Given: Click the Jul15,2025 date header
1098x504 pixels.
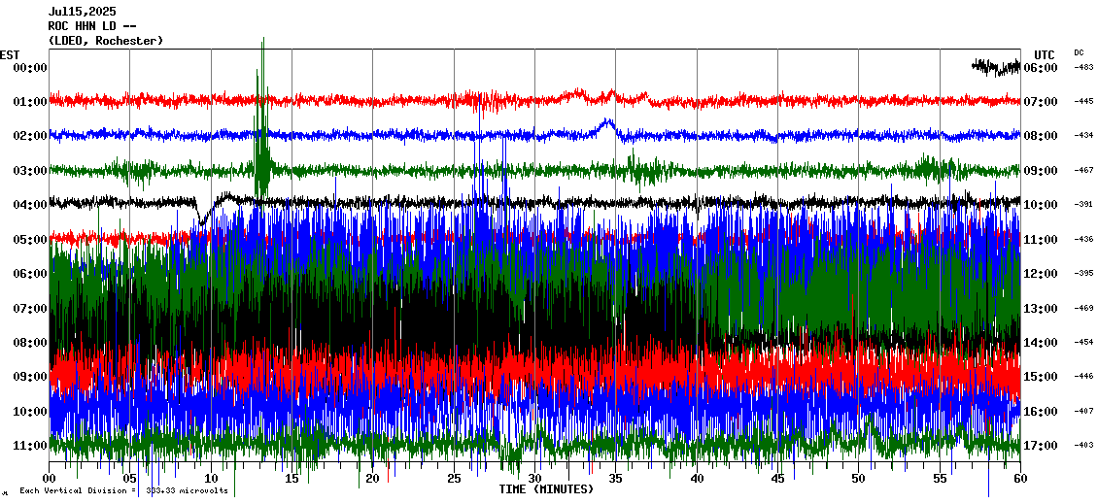Looking at the screenshot, I should point(82,12).
